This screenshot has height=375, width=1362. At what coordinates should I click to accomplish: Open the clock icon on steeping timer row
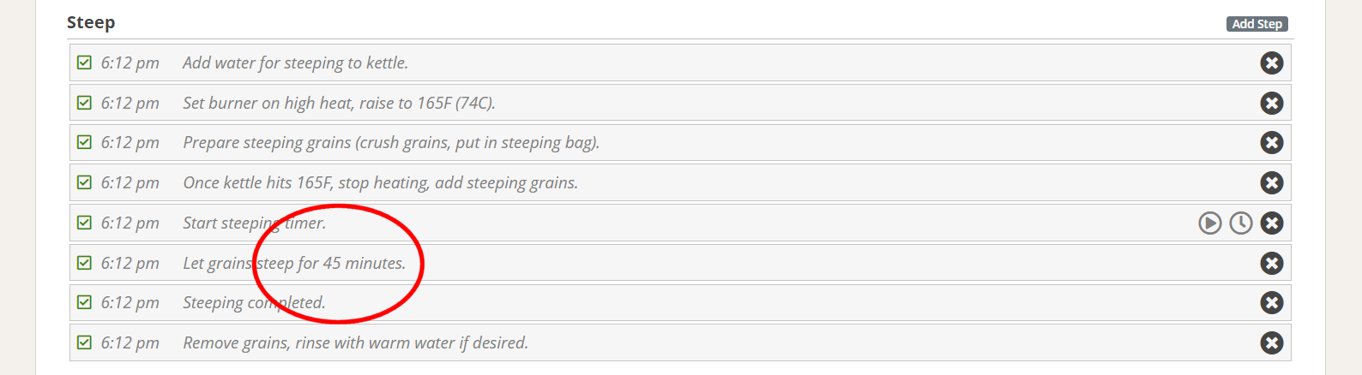[1241, 223]
